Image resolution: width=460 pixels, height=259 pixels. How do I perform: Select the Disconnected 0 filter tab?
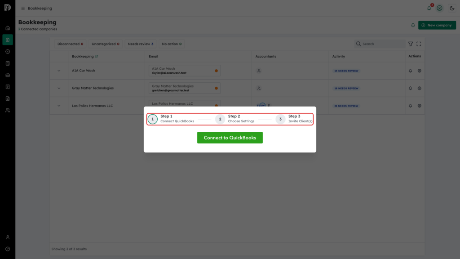click(70, 44)
